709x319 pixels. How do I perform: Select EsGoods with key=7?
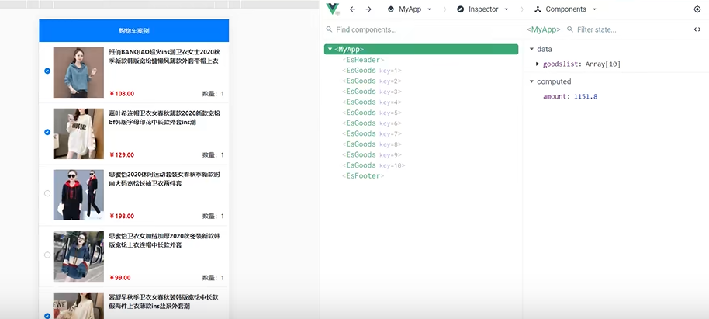click(x=372, y=133)
